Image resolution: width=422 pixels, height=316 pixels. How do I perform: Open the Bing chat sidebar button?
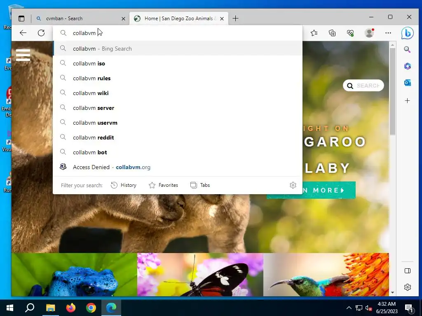tap(407, 33)
